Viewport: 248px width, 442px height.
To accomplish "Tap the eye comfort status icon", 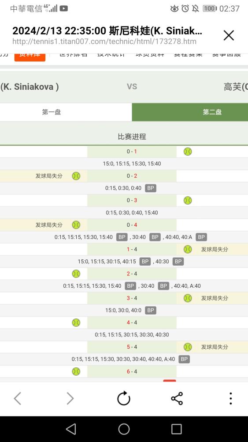I will tap(174, 8).
